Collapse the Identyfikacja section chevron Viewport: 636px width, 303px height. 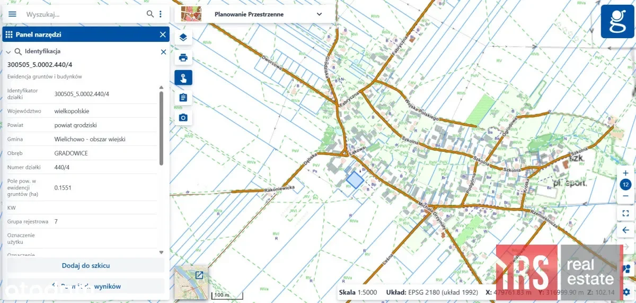coord(8,52)
